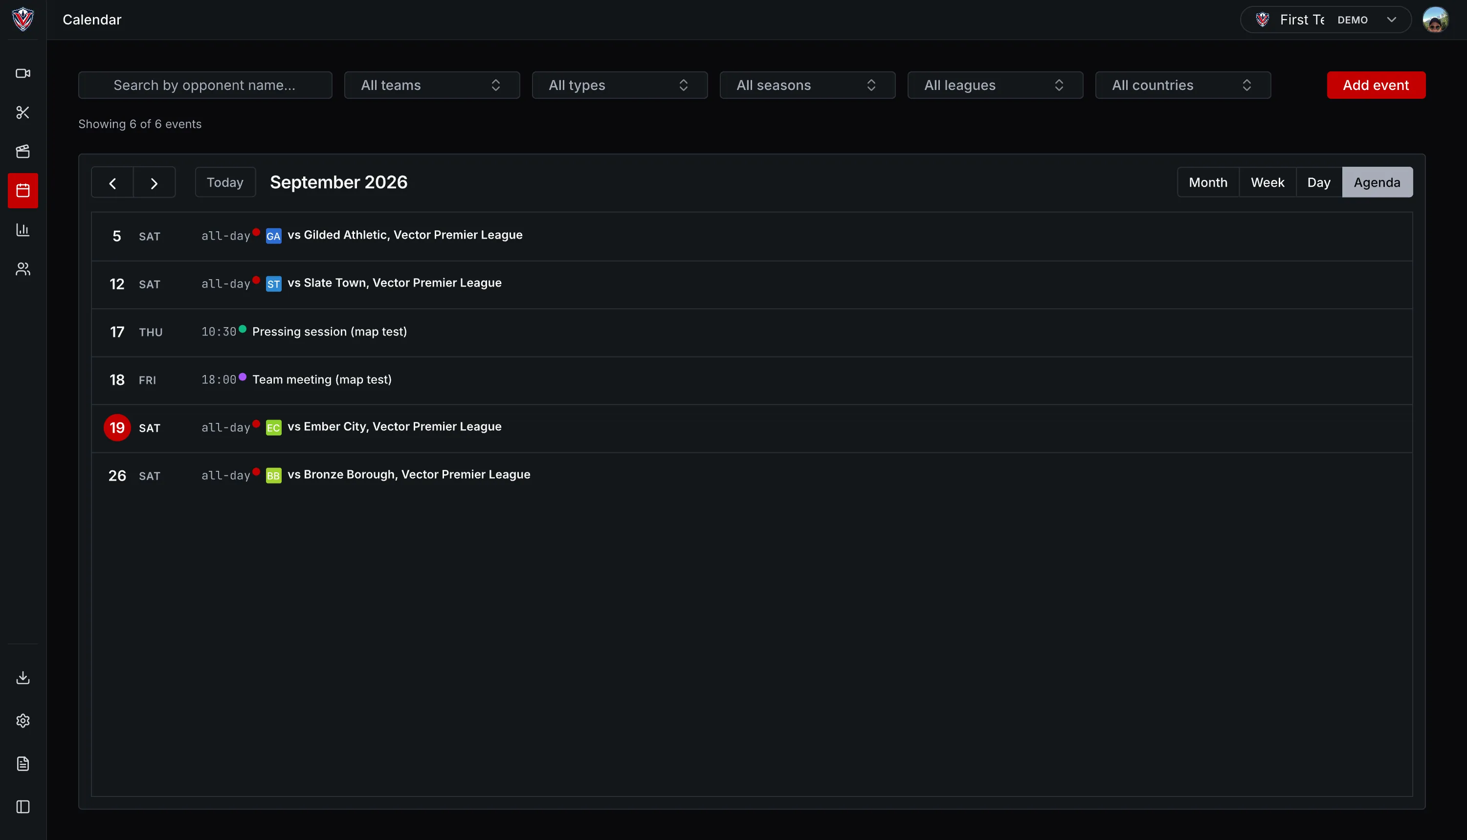Go to next month with right chevron
Viewport: 1467px width, 840px height.
coord(154,183)
